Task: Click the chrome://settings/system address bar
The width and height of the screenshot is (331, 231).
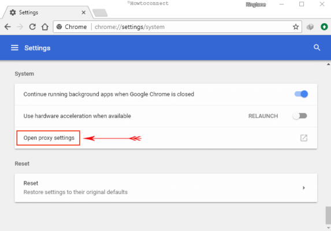Action: 177,27
